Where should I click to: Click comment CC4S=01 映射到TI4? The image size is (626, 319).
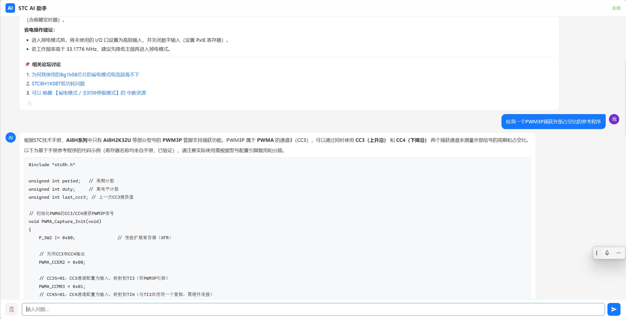pyautogui.click(x=126, y=294)
